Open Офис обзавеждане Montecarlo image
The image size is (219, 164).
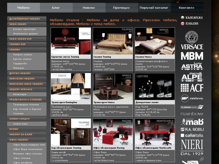click(155, 132)
